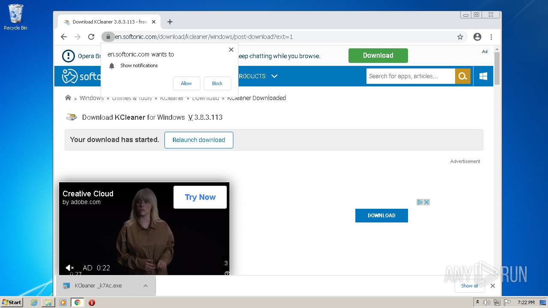Click the lock icon in address bar
This screenshot has height=308, width=548.
point(108,37)
